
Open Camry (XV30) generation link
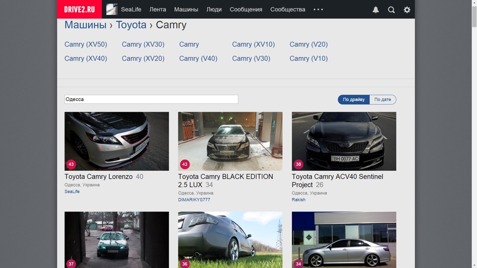[143, 44]
